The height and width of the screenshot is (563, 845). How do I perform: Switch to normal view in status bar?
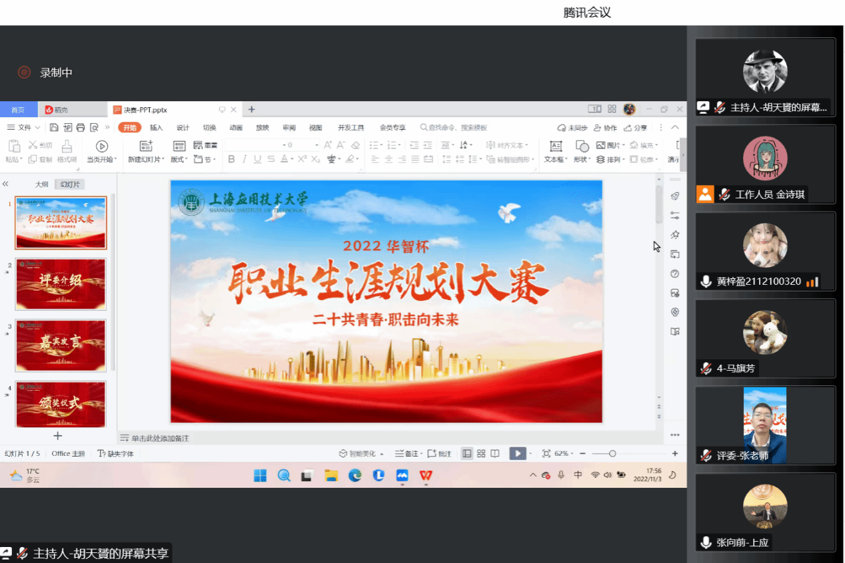pos(467,453)
